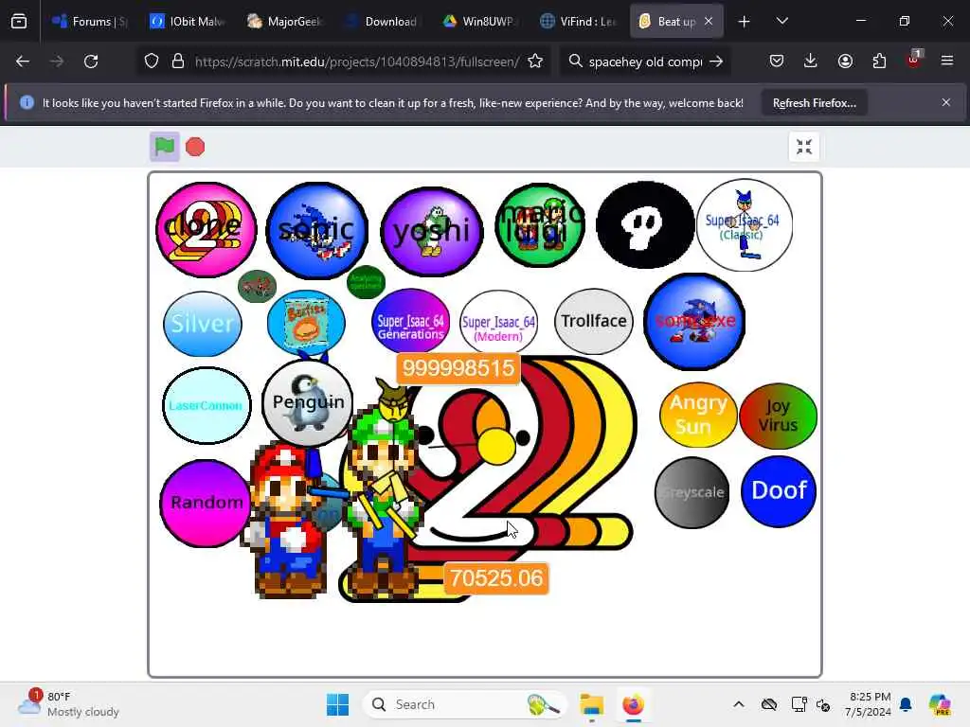The width and height of the screenshot is (970, 727).
Task: Open the Extensions menu
Action: [x=879, y=62]
